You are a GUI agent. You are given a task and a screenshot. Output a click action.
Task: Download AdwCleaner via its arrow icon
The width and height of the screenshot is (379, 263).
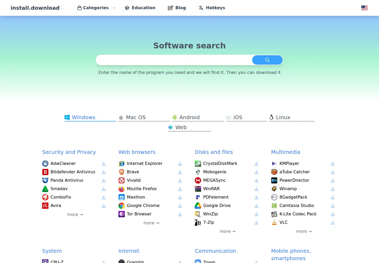tap(104, 164)
